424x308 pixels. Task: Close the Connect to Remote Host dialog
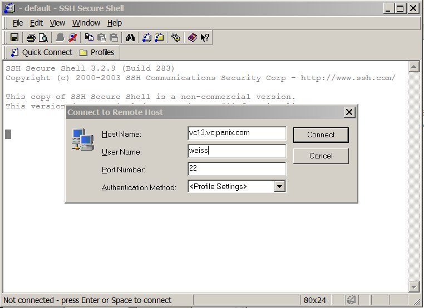pyautogui.click(x=349, y=112)
